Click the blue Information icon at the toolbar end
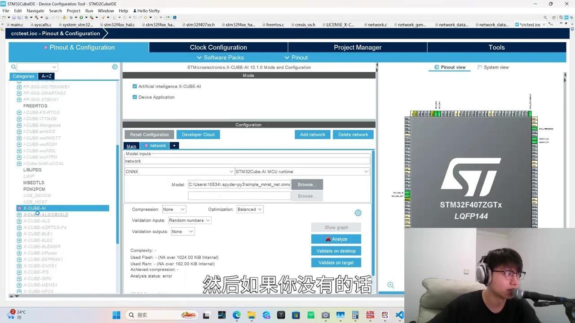Viewport: 575px width, 323px height. click(174, 17)
